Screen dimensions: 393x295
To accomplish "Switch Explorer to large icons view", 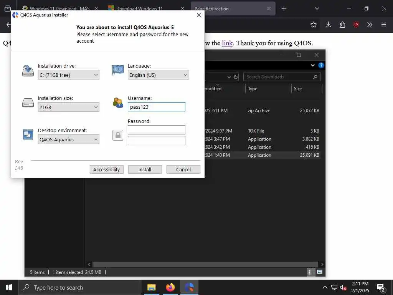I will [x=319, y=272].
